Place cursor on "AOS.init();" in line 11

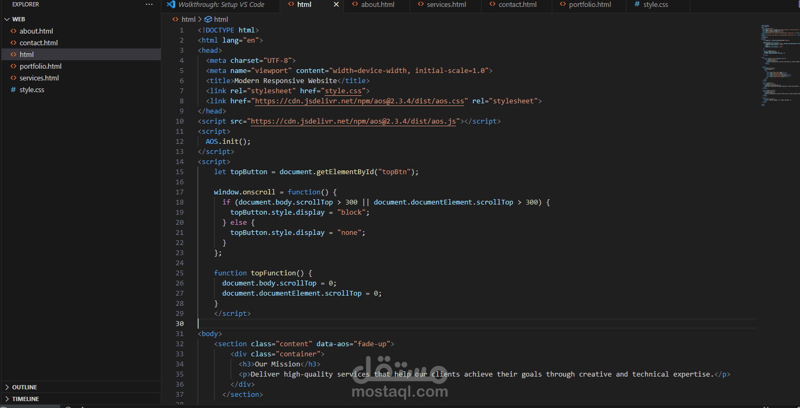228,141
